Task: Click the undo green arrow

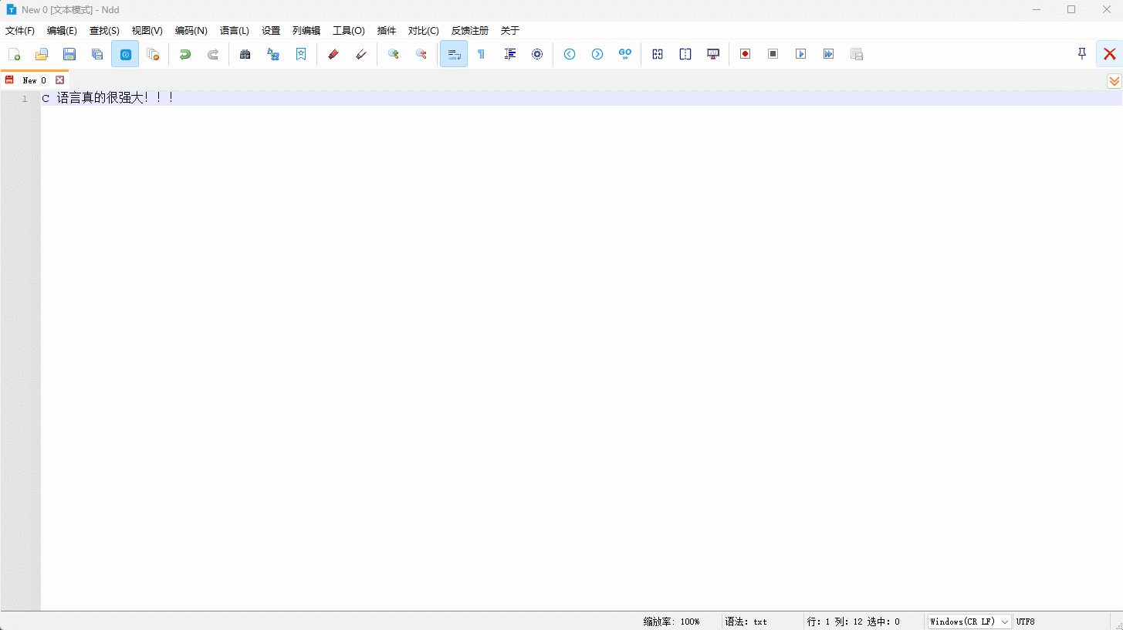Action: coord(185,54)
